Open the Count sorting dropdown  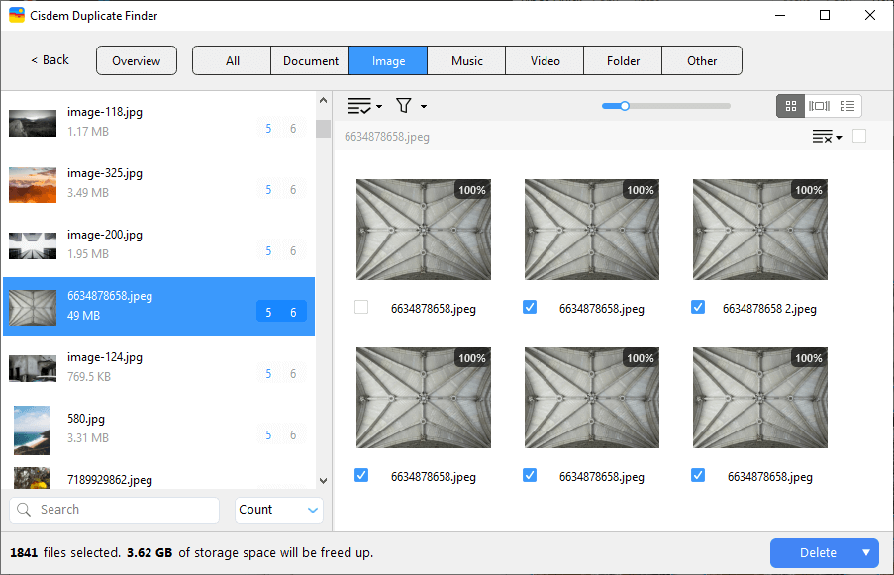coord(278,510)
